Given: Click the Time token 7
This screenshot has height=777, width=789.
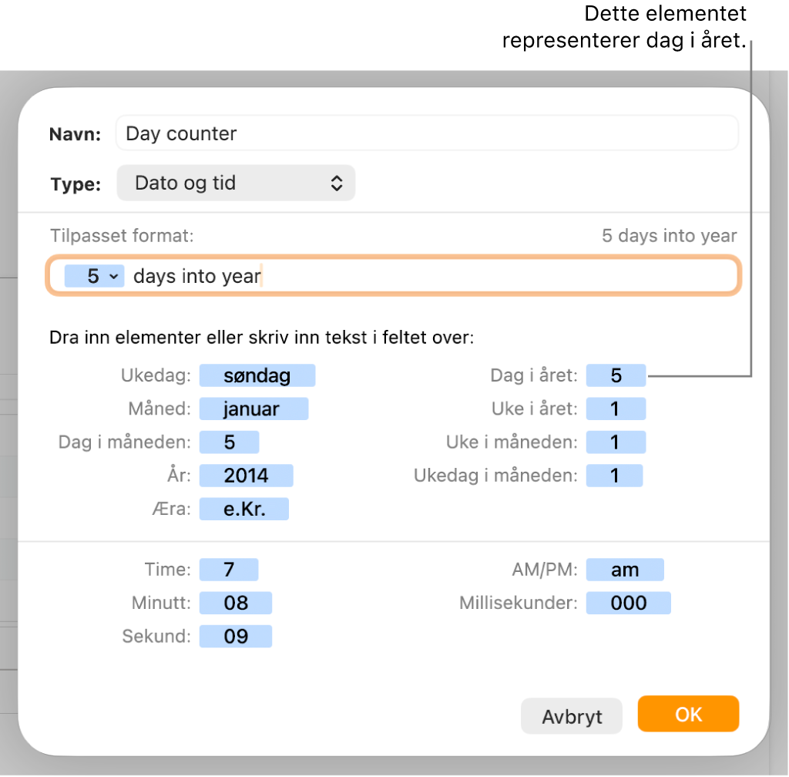Looking at the screenshot, I should 229,570.
